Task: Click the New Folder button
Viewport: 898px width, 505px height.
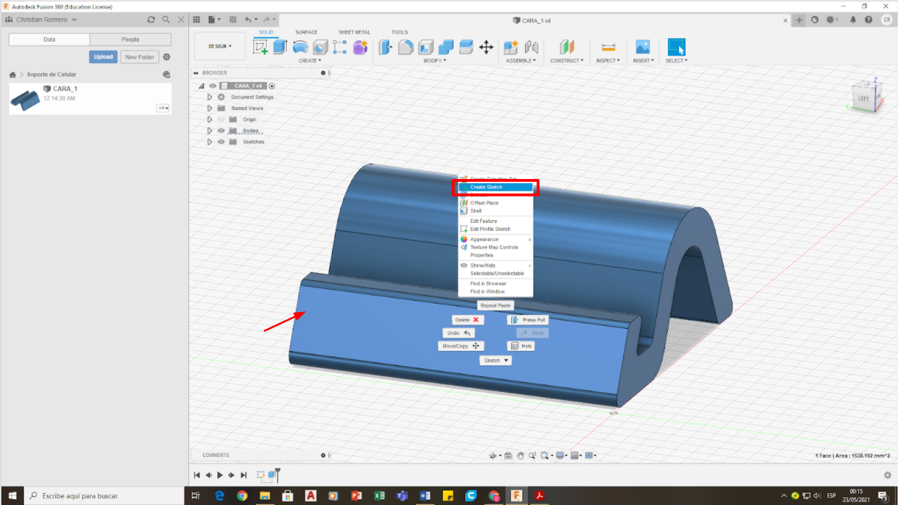Action: [x=139, y=57]
